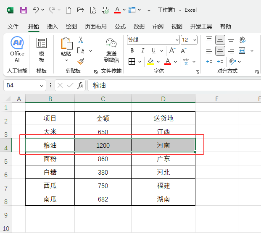Switch to the 视图 tab
This screenshot has width=261, height=233.
pyautogui.click(x=177, y=26)
